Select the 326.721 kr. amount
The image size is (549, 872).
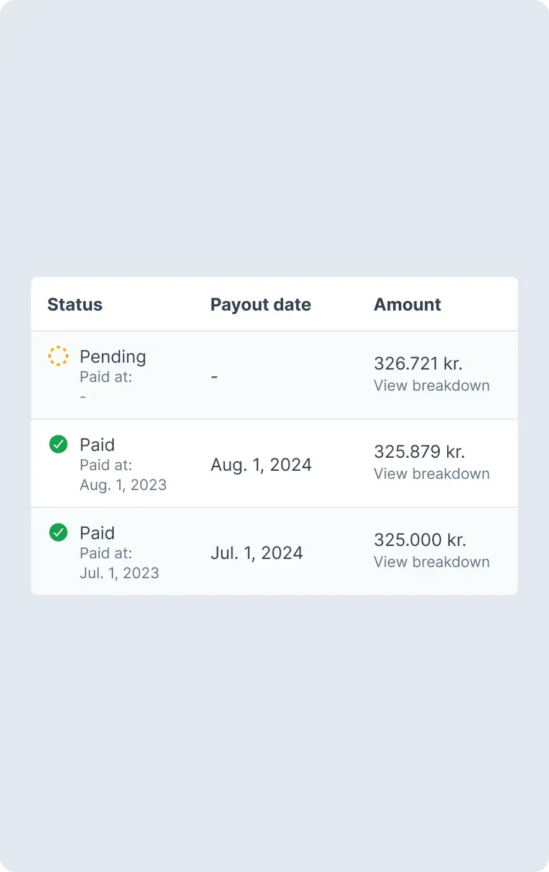tap(418, 363)
